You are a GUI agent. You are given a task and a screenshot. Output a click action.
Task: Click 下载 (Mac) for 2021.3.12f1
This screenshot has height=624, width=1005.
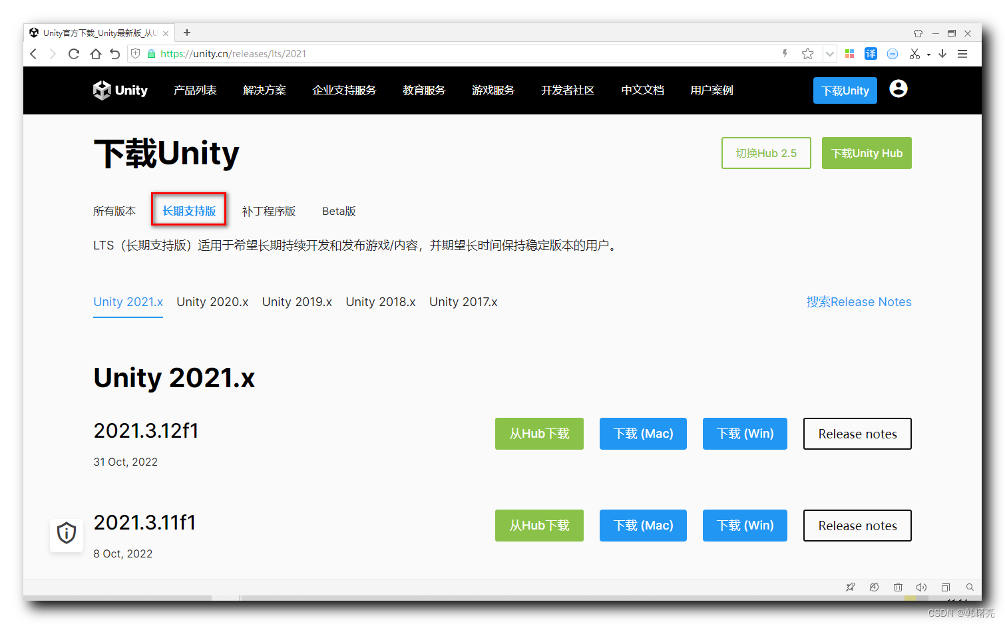click(x=643, y=434)
